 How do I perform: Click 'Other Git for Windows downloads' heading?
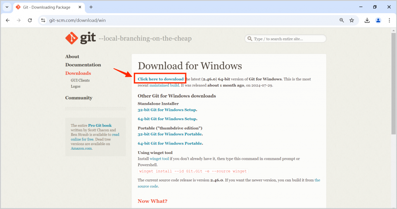[x=177, y=96]
